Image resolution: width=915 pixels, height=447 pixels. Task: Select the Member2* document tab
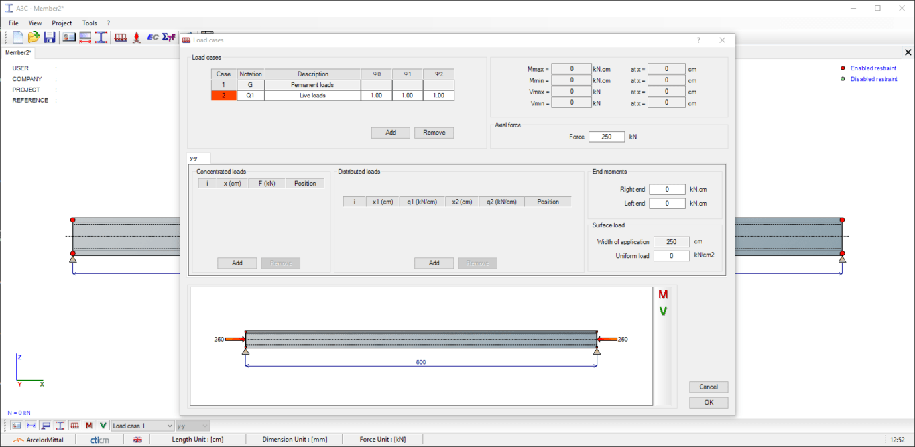[19, 52]
